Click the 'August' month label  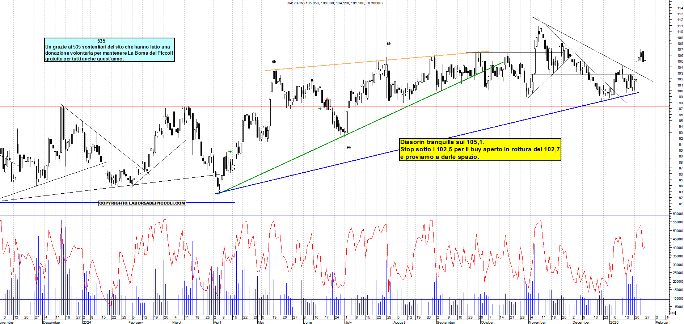(399, 322)
